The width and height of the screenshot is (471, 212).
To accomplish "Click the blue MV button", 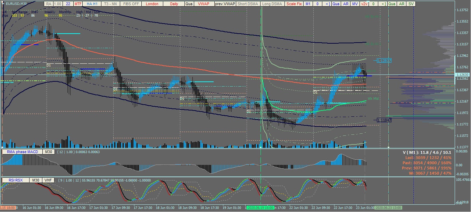I will coord(355,4).
